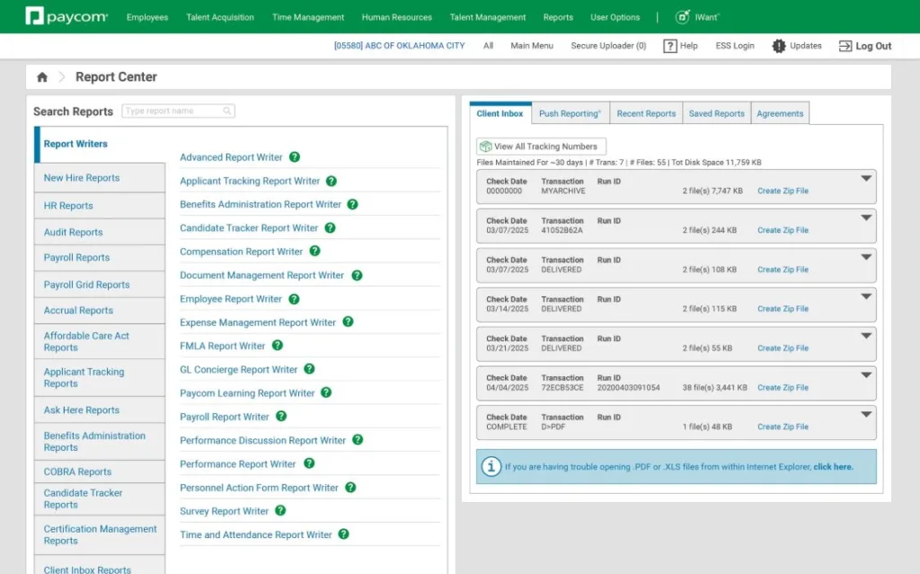Click View All Tracking Numbers button
Viewport: 920px width, 574px height.
(540, 146)
